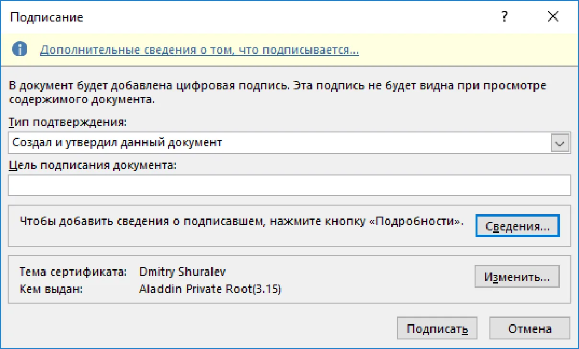Open the help question mark button

(504, 17)
